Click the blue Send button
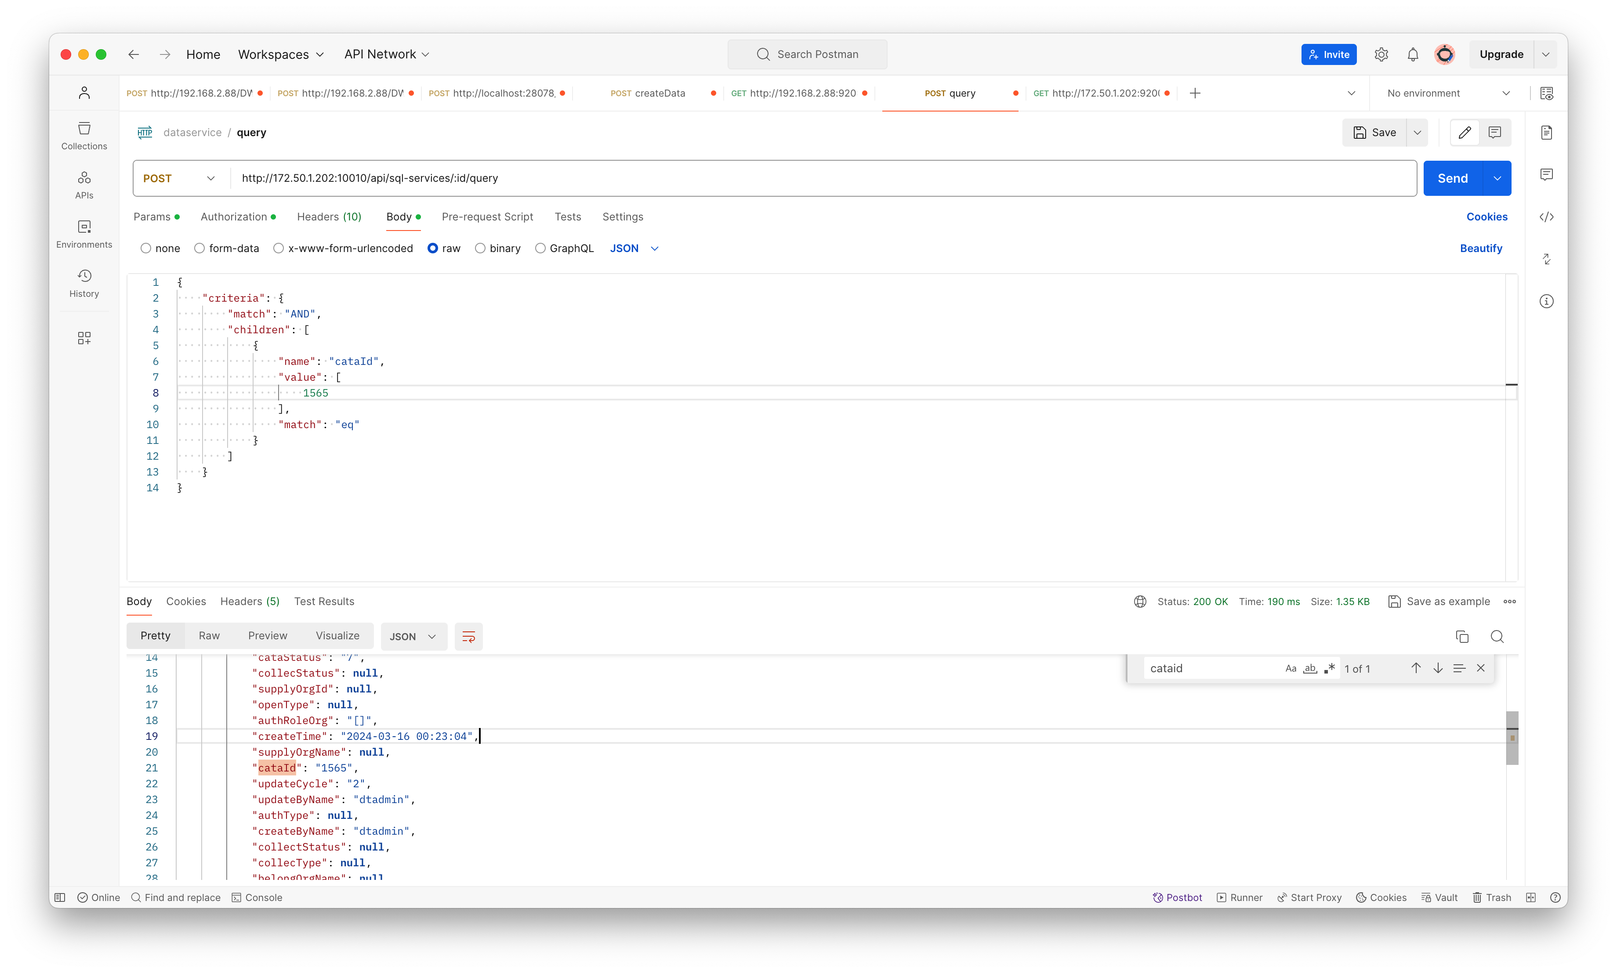Viewport: 1617px width, 973px height. [x=1452, y=178]
